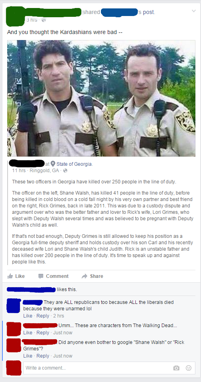Open the 11 hrs timestamp of original post
This screenshot has width=201, height=382.
tap(19, 171)
